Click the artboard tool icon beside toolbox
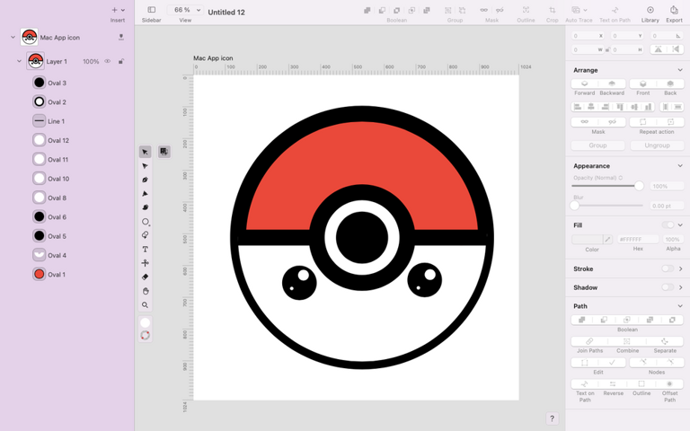 click(164, 152)
